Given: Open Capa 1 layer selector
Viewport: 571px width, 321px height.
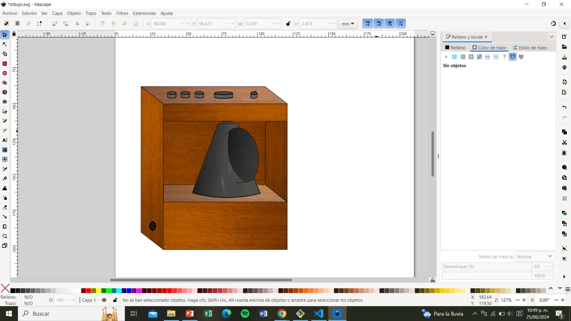Looking at the screenshot, I should click(x=89, y=300).
